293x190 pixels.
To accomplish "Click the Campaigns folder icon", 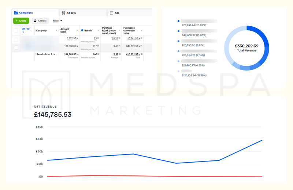I will tap(16, 13).
